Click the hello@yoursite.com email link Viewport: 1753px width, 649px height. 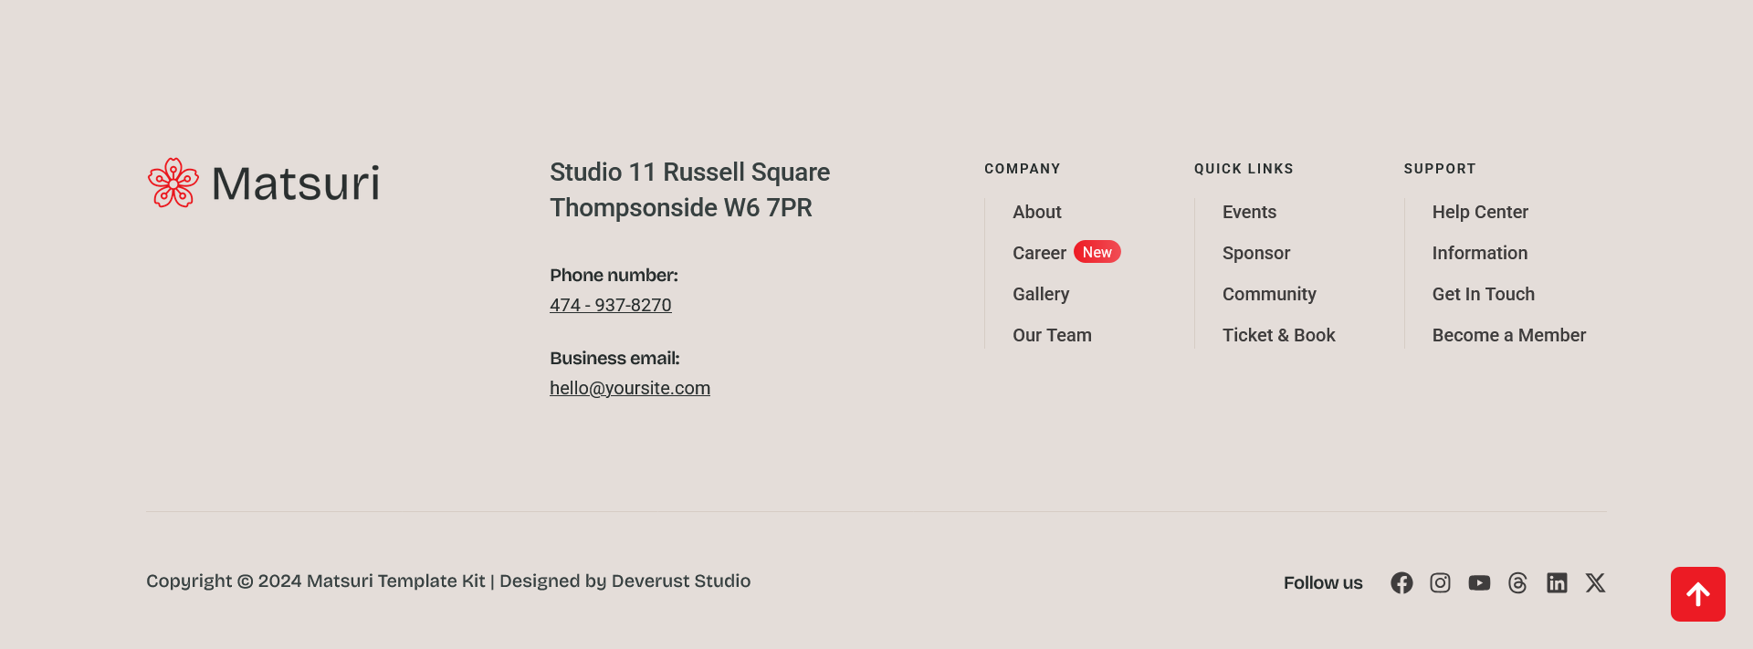629,389
